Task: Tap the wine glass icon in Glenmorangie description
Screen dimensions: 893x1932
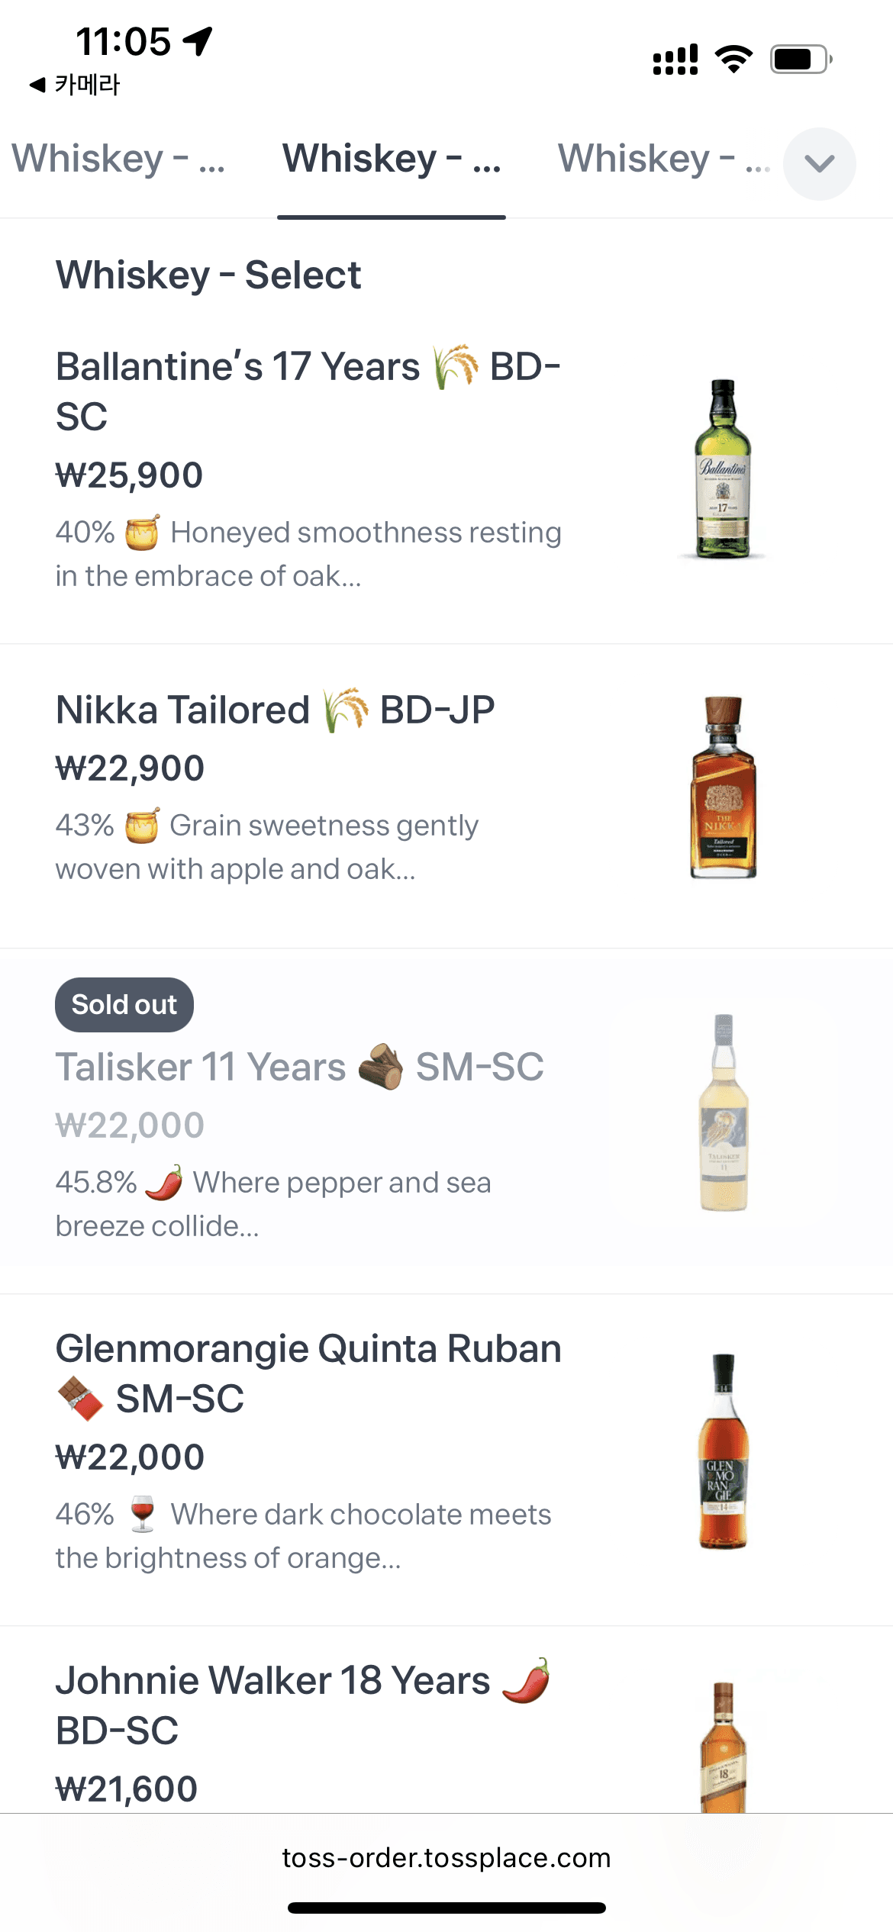Action: [x=143, y=1515]
